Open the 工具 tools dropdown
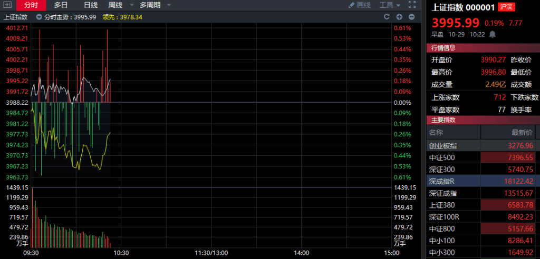Screen dimensions: 540x259 pos(390,5)
